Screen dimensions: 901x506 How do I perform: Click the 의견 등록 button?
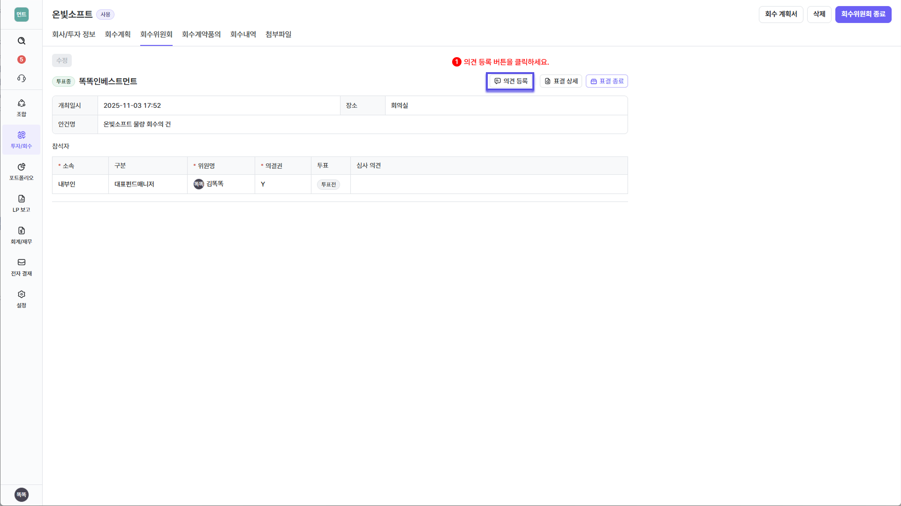510,81
